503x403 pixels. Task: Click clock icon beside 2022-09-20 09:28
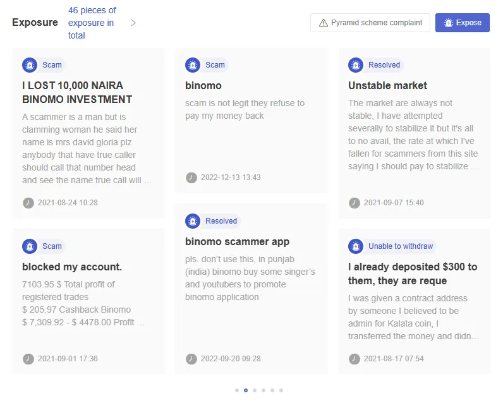pos(191,359)
